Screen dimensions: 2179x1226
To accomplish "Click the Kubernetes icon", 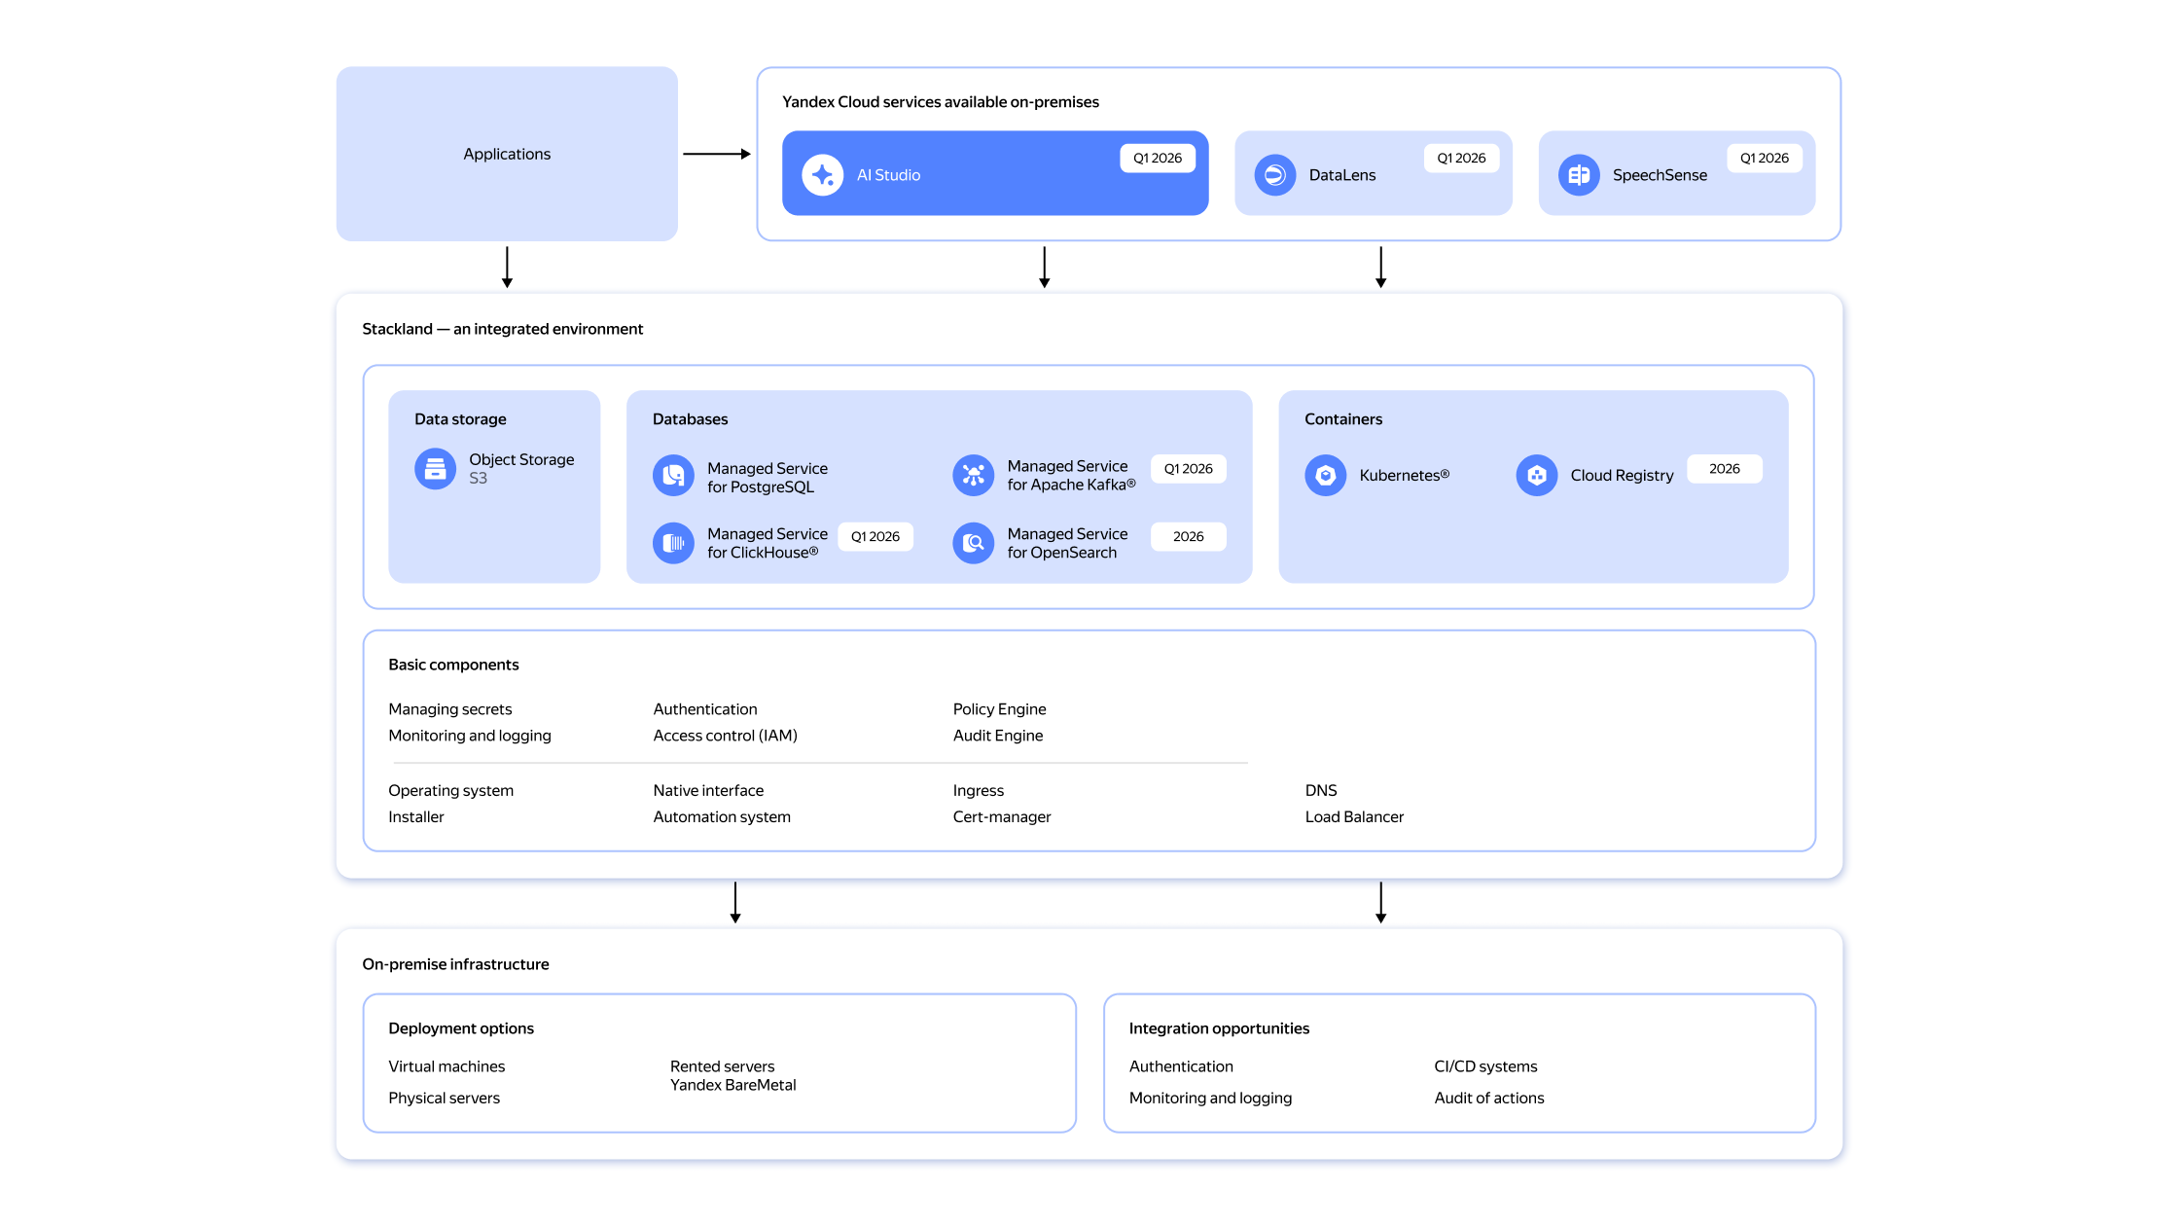I will pos(1325,475).
